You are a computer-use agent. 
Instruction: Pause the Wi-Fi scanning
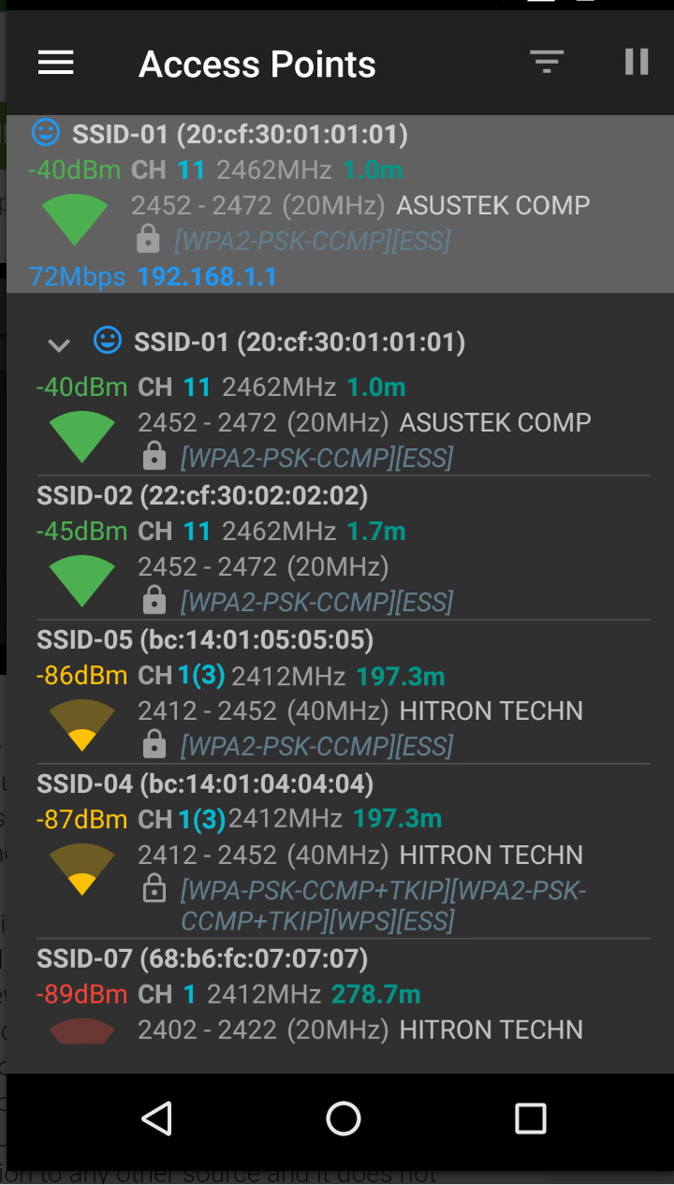(x=637, y=62)
